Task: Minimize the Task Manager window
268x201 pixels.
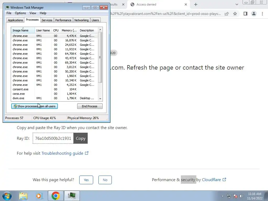Action: pos(86,7)
